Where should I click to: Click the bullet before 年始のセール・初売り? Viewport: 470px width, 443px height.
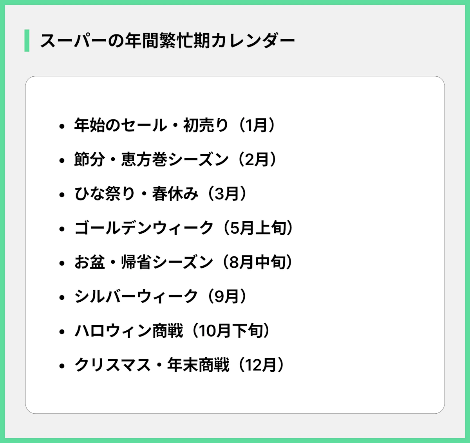click(61, 126)
